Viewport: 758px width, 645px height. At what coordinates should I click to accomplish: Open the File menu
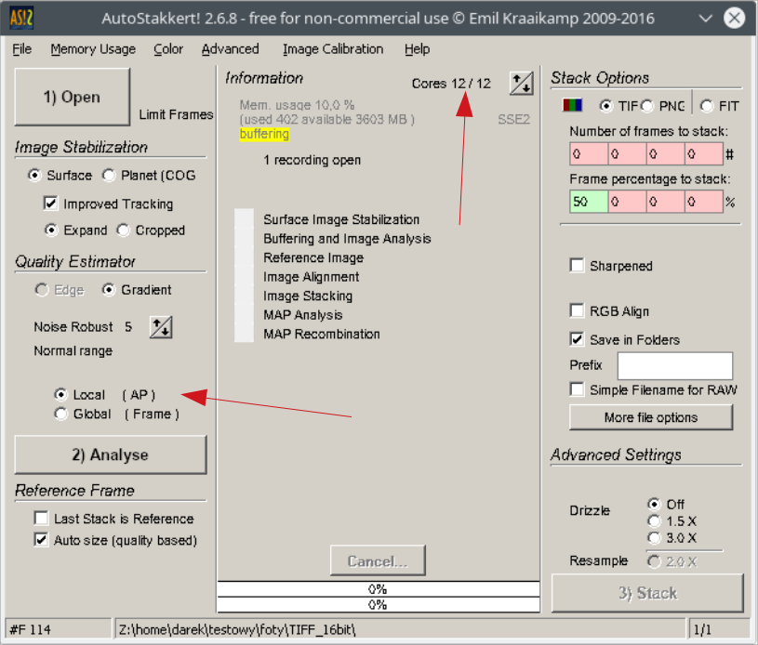(x=21, y=49)
